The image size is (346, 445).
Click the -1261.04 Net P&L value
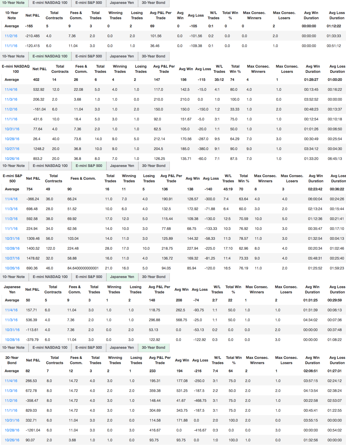pyautogui.click(x=33, y=430)
